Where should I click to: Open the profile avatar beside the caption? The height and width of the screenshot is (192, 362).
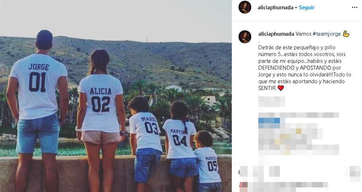(x=245, y=37)
